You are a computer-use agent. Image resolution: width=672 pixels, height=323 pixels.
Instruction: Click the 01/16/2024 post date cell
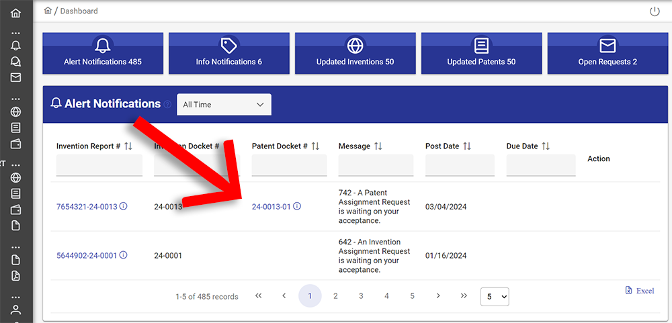(446, 256)
